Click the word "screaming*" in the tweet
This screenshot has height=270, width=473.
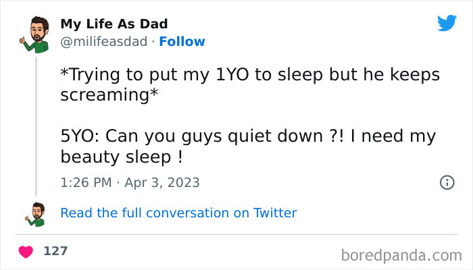tap(109, 95)
